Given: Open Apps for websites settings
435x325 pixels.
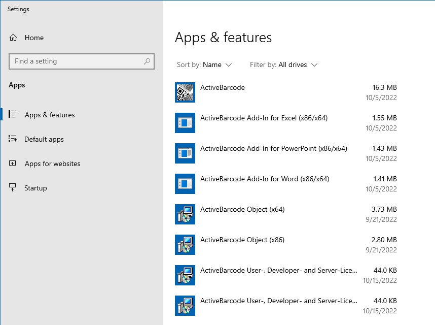Looking at the screenshot, I should 82,164.
